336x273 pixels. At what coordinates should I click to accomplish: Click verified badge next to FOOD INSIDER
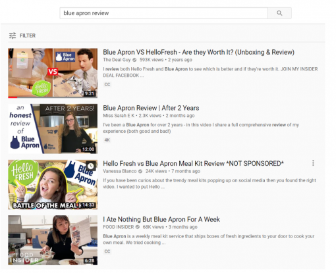coord(138,227)
